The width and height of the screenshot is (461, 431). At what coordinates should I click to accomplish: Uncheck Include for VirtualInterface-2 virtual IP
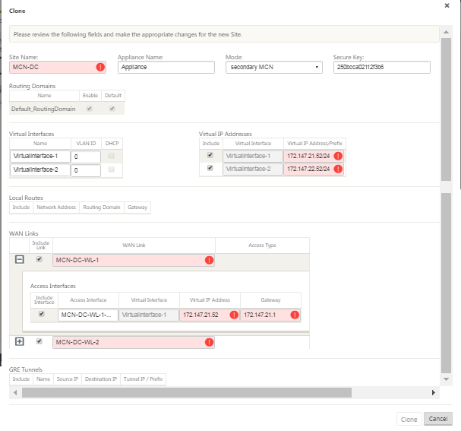point(210,168)
